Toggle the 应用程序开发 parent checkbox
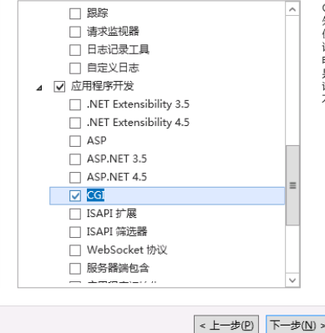This screenshot has height=333, width=325. pos(59,87)
